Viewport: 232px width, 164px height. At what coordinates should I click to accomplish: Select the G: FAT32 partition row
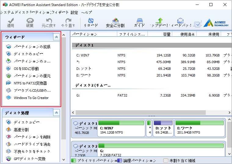point(152,95)
